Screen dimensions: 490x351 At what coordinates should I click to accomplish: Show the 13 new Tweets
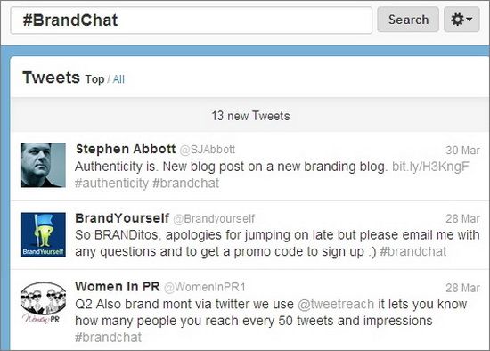(x=250, y=116)
